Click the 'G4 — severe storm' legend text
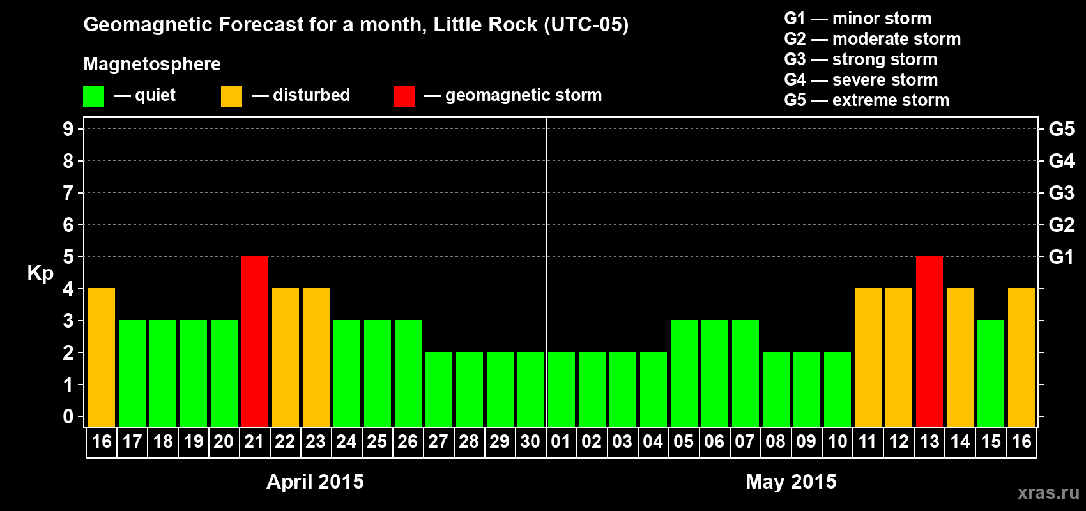 861,80
